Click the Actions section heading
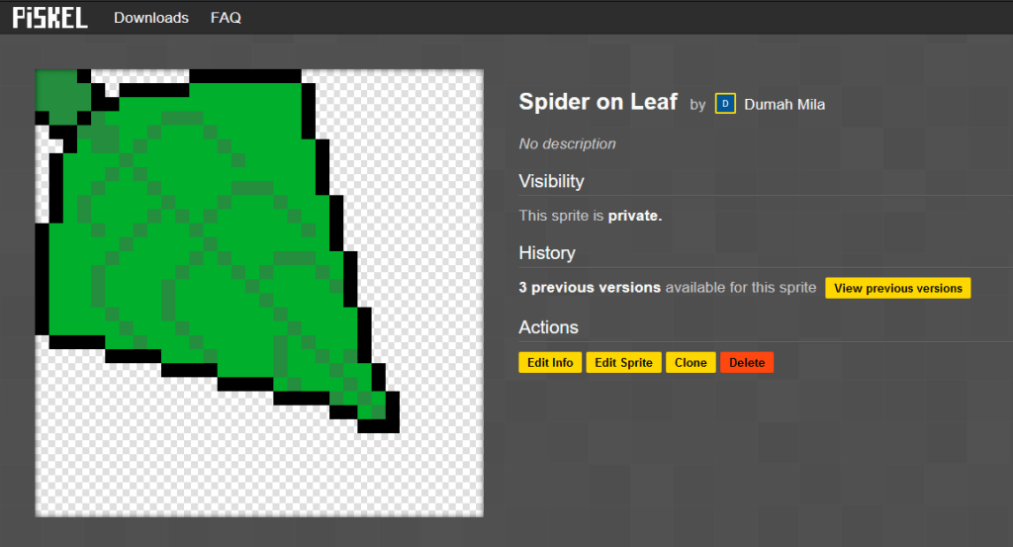 point(548,327)
